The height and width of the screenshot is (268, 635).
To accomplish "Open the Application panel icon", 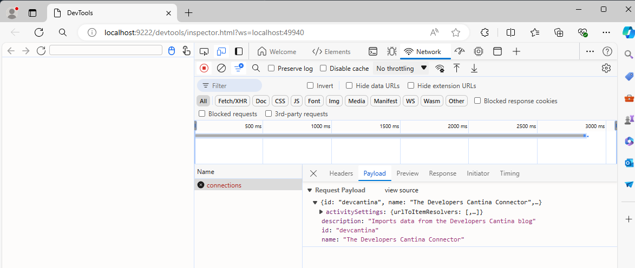I will coord(497,51).
